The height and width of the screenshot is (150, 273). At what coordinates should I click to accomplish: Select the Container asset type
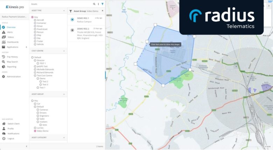pos(35,23)
